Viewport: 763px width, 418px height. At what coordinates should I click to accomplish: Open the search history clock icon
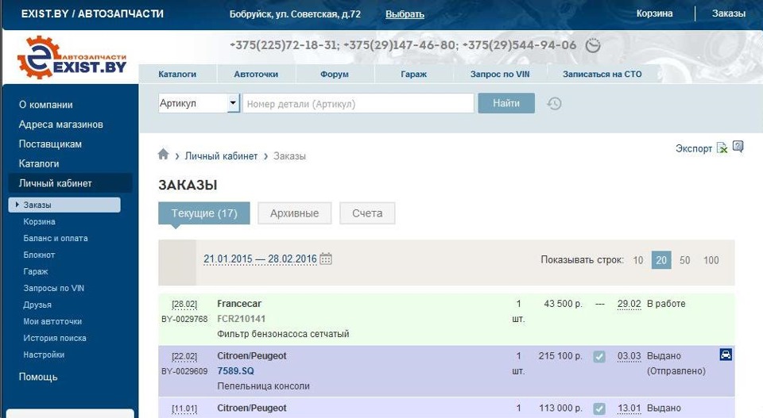pos(554,103)
